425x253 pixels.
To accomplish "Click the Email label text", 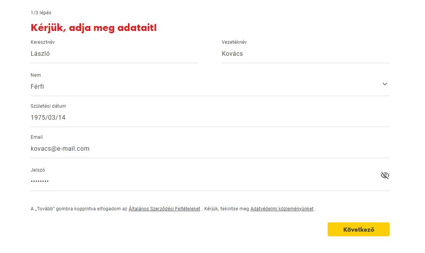I will 36,137.
